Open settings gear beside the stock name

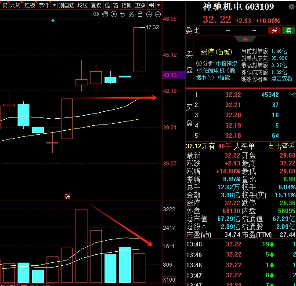(292, 7)
